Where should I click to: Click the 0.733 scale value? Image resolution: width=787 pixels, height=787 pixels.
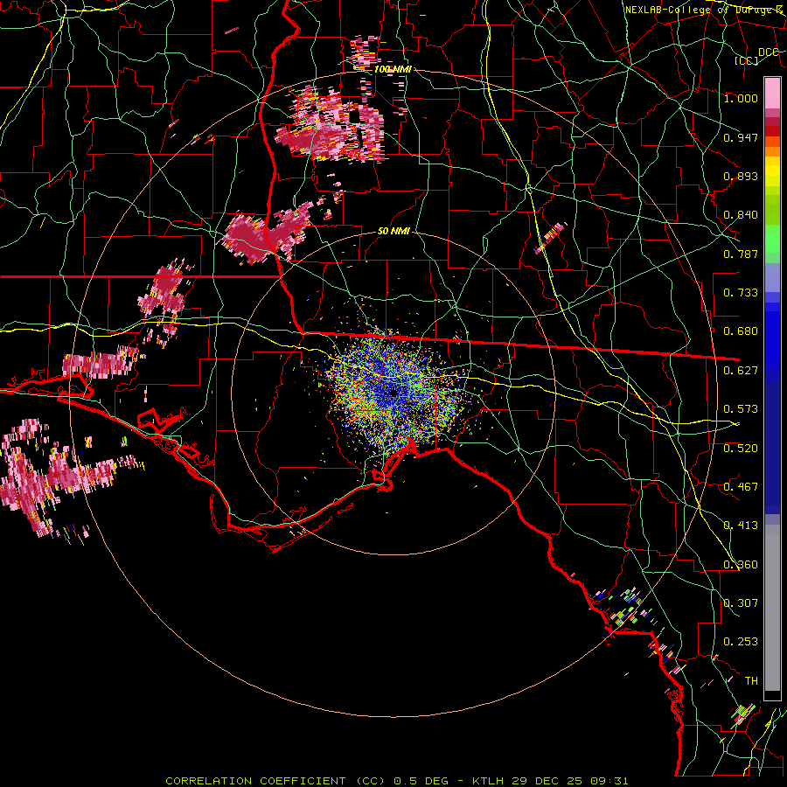tap(741, 293)
